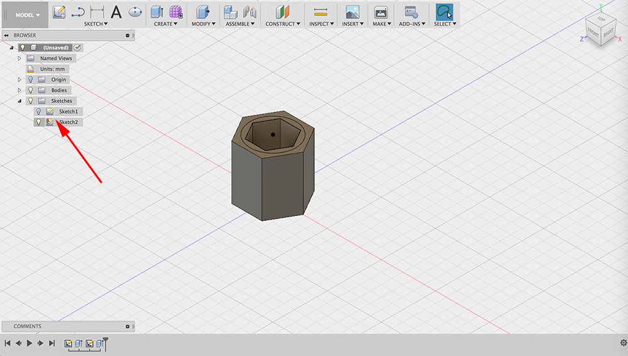Click the ViewCube in the corner

[x=600, y=31]
